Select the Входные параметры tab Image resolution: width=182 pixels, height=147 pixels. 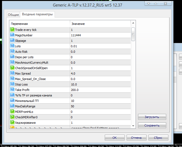pyautogui.click(x=37, y=14)
